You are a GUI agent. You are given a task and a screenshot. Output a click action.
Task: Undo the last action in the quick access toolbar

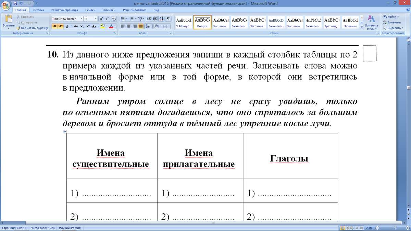click(x=21, y=3)
